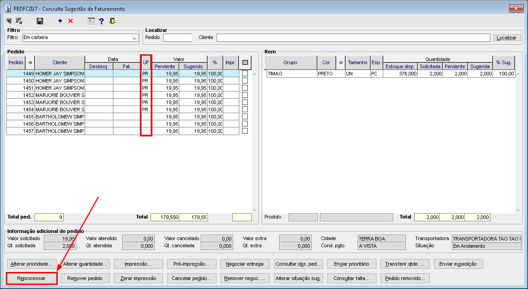The image size is (528, 289).
Task: Click the Transportadora field TRANSPORTADORA TAO TAO
Action: (x=487, y=238)
